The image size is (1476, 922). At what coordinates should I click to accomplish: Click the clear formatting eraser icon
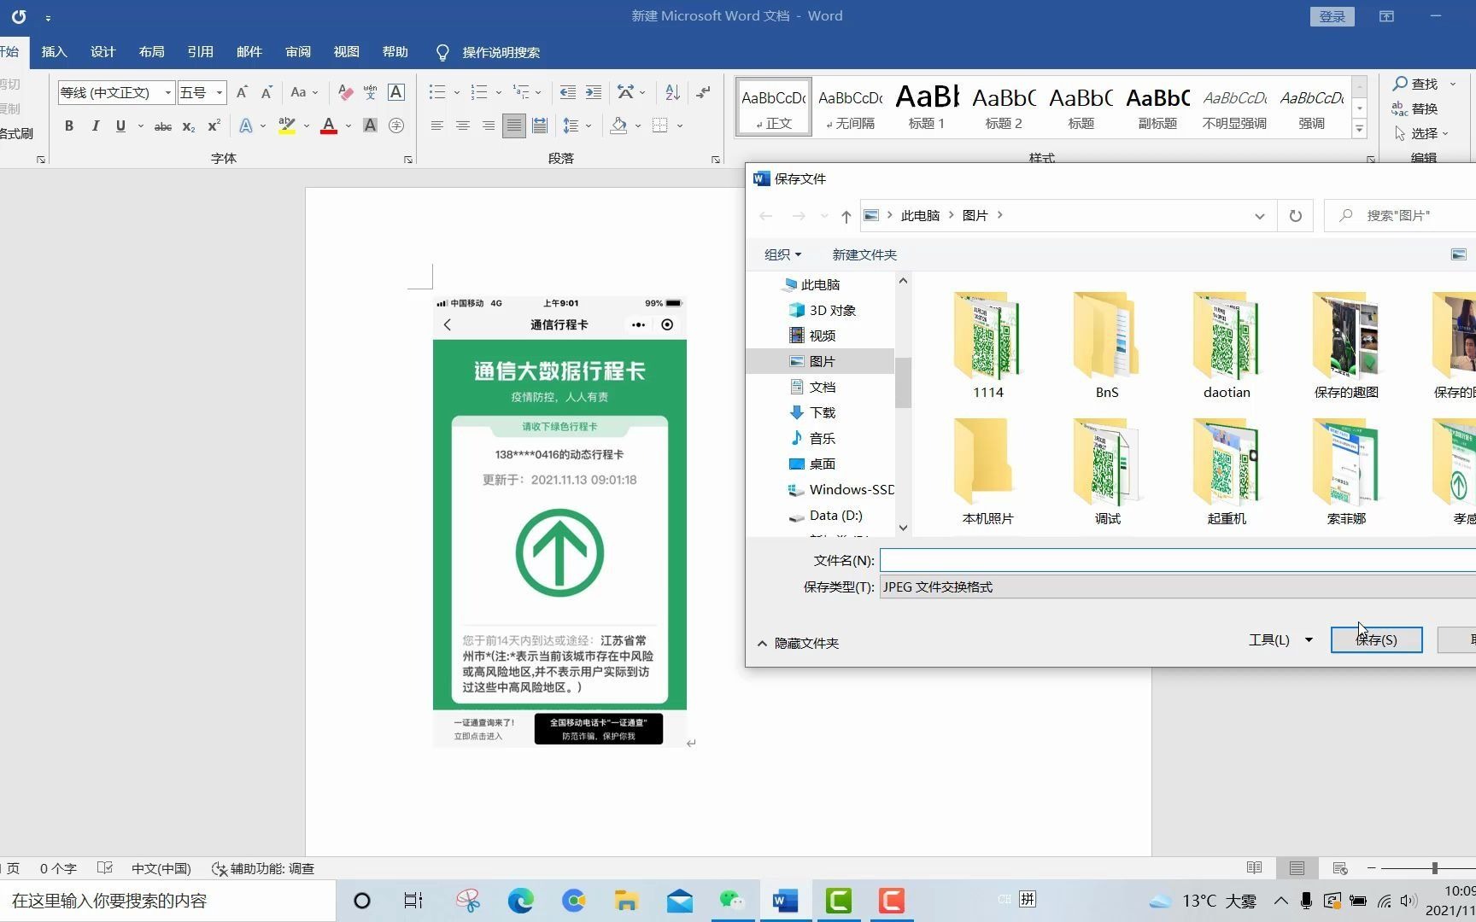pyautogui.click(x=345, y=92)
